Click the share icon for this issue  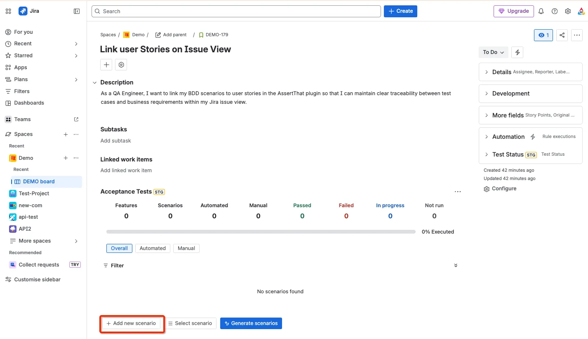coord(562,35)
